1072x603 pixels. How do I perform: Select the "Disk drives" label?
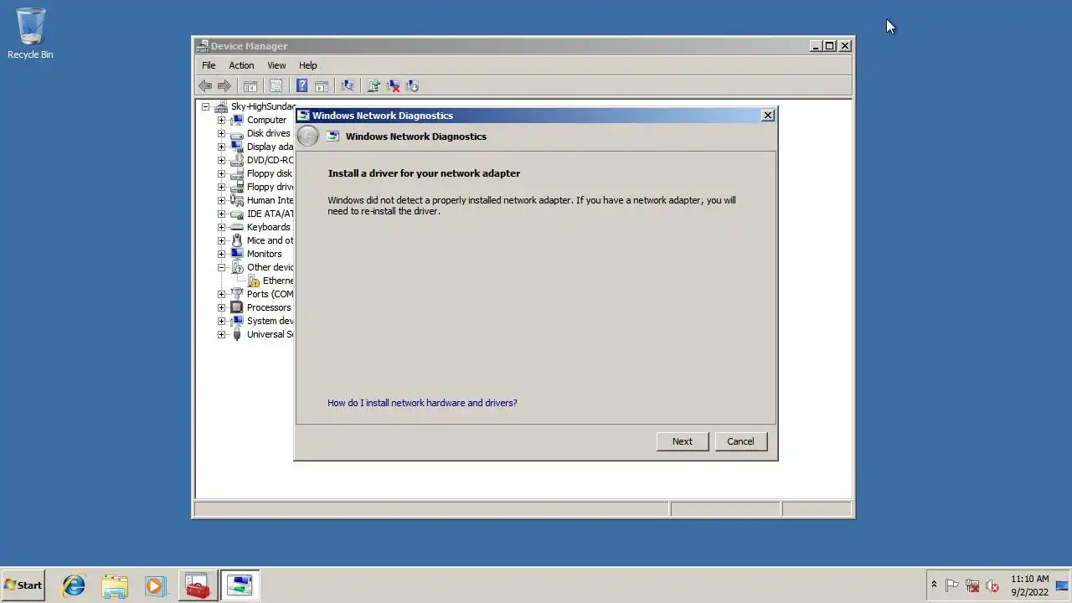pyautogui.click(x=268, y=133)
